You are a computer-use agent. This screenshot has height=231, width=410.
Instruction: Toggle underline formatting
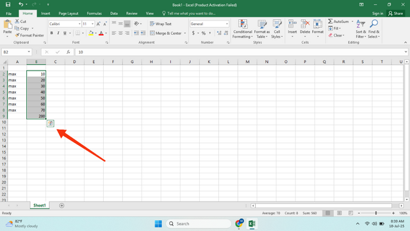tap(65, 33)
